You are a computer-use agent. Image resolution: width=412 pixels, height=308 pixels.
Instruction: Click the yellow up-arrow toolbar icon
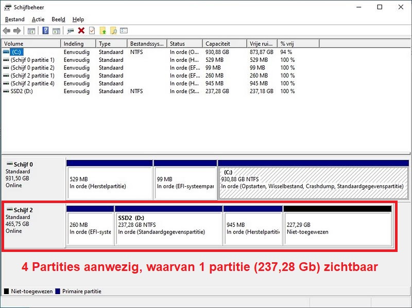coord(102,30)
